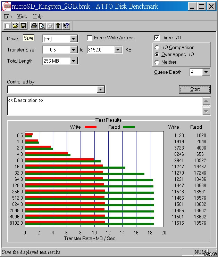Screen dimensions: 218x257
Task: Open the Drive [-h-] dropdown
Action: click(74, 39)
